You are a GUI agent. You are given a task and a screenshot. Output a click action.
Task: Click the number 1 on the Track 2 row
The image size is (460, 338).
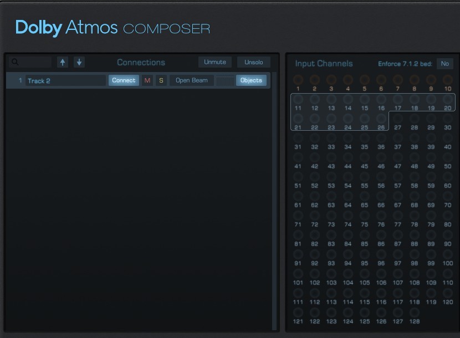[x=20, y=80]
